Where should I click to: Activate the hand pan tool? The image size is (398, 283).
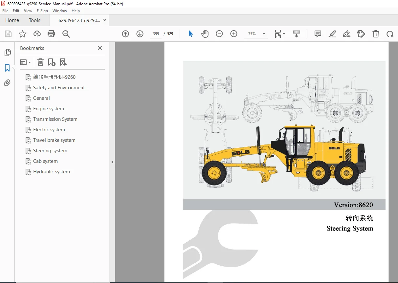coord(205,34)
